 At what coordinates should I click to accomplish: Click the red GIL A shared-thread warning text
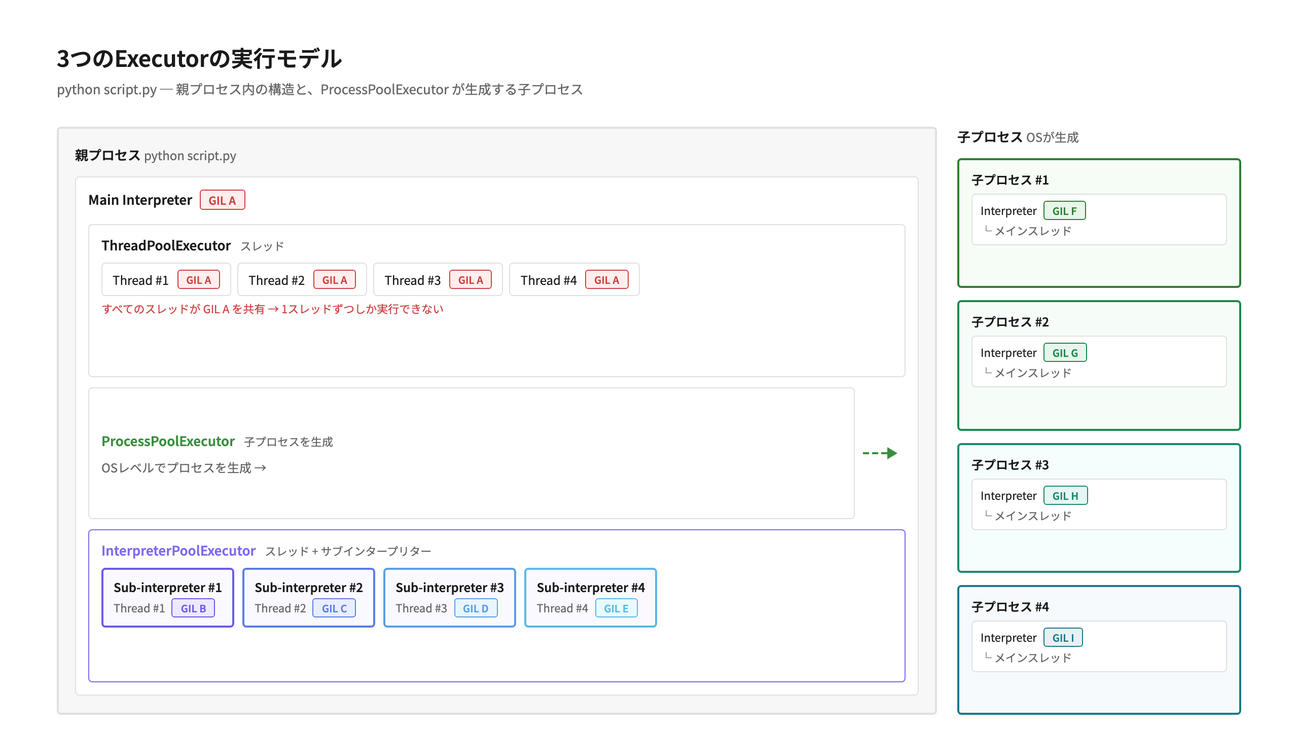pos(273,309)
